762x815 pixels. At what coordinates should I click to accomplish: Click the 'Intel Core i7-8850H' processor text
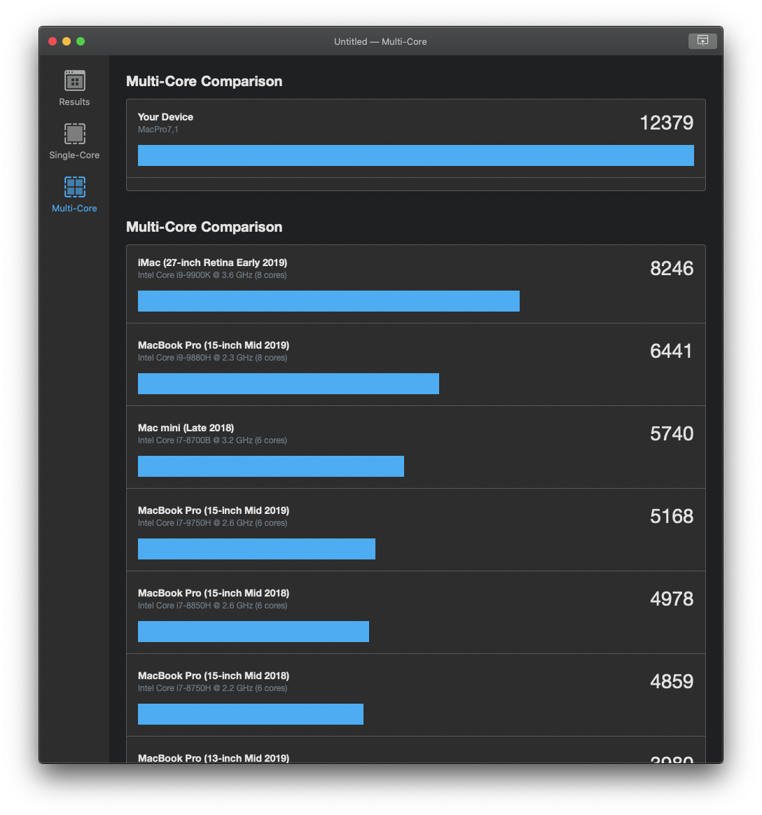coord(213,606)
